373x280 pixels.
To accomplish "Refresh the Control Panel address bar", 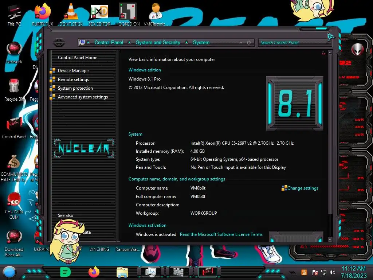I will pos(249,43).
